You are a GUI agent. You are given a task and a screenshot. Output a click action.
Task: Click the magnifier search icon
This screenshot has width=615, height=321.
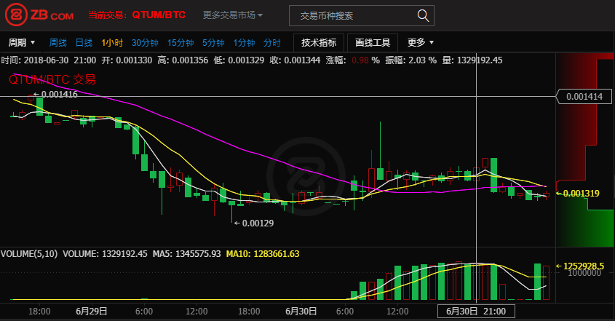pyautogui.click(x=422, y=15)
